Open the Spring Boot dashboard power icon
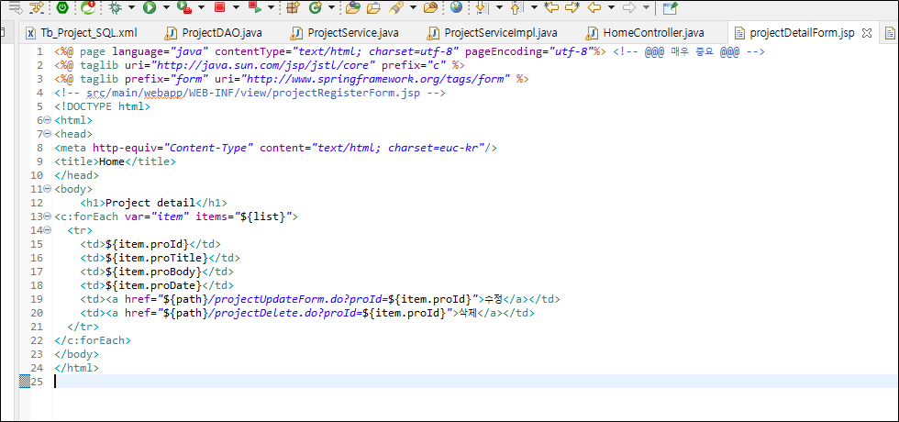 click(x=62, y=7)
